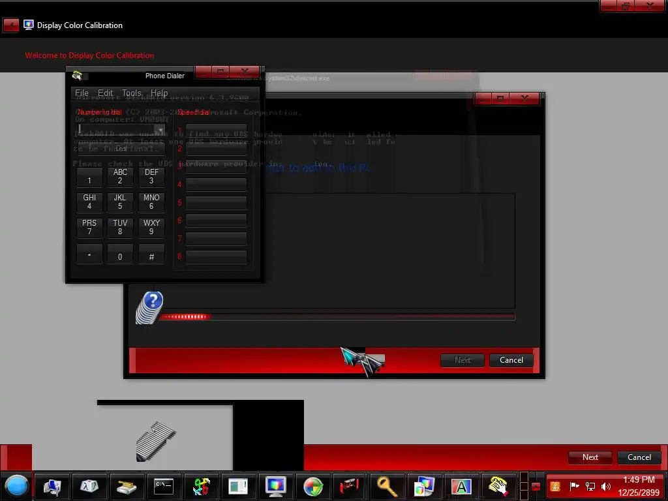Open the gold key taskbar icon
The image size is (668, 501).
(x=387, y=486)
